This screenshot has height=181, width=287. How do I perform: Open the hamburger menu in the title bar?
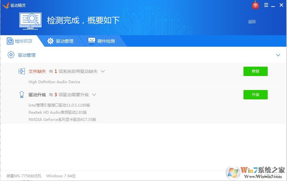tap(266, 5)
